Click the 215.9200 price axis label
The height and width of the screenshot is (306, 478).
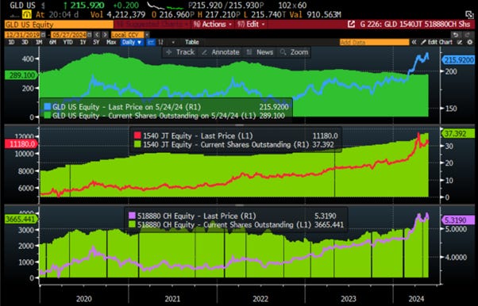458,60
